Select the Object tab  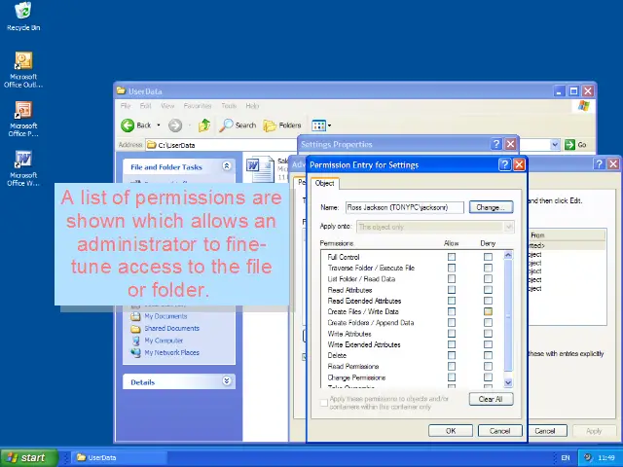324,183
